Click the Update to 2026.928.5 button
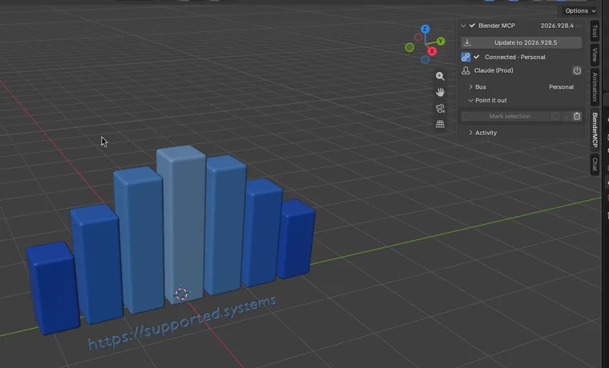Screen dimensions: 609x368 tap(521, 42)
